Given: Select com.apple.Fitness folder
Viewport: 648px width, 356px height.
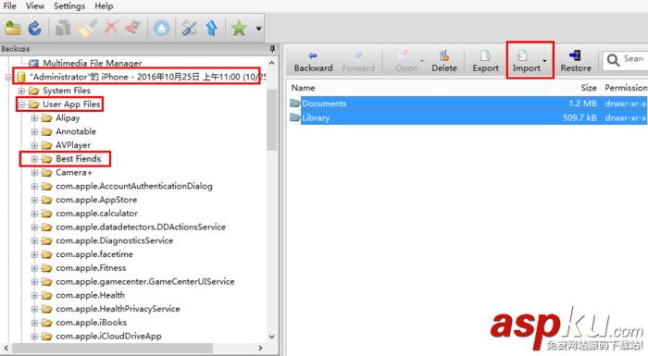Looking at the screenshot, I should (x=91, y=267).
